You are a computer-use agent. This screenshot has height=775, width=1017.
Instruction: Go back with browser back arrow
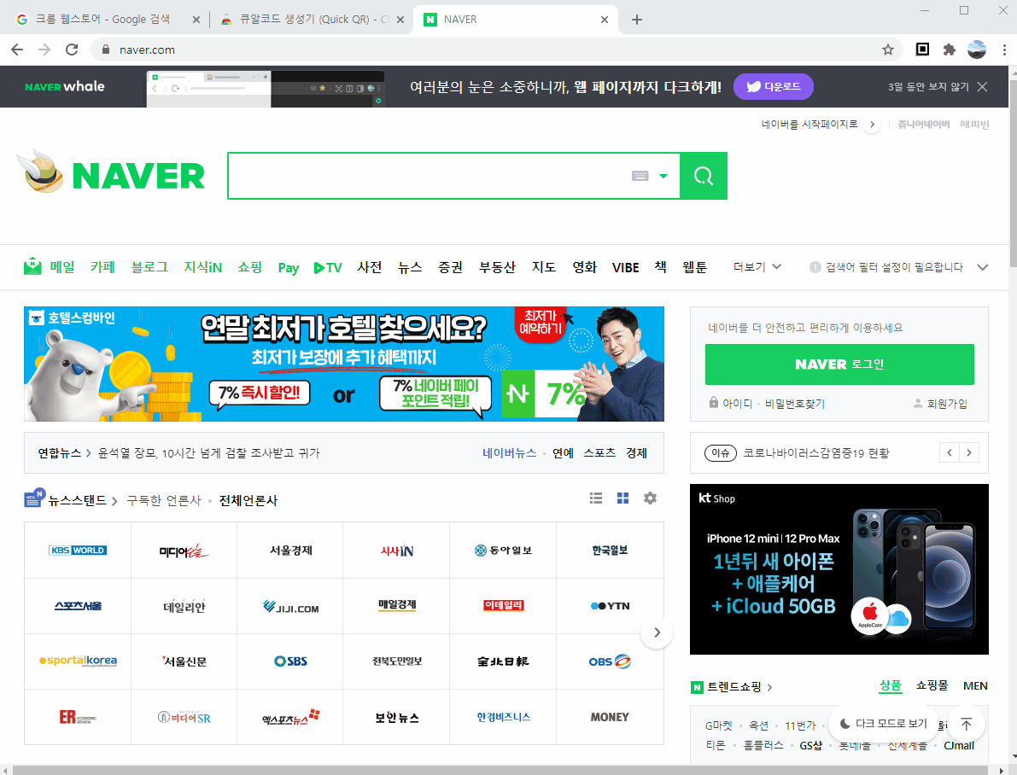18,50
